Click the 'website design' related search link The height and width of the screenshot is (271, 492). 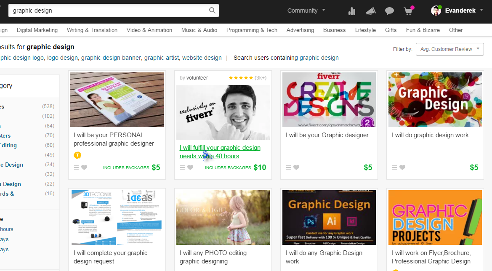tap(202, 58)
